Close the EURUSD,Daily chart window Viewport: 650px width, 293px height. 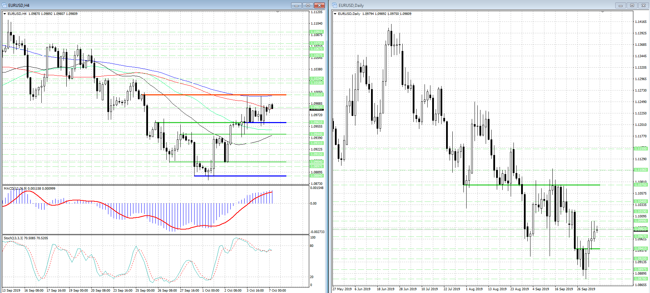pos(643,5)
